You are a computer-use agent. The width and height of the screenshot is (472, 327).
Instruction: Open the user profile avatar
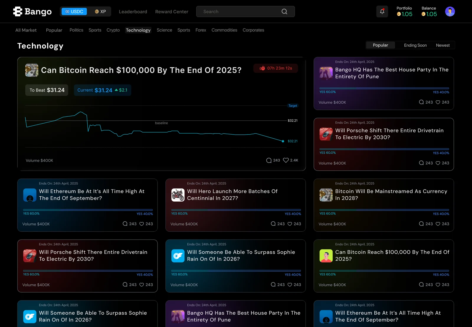450,11
